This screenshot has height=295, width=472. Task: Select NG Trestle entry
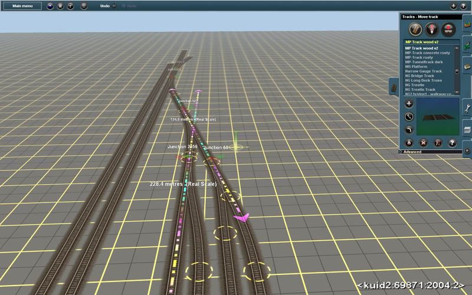415,85
